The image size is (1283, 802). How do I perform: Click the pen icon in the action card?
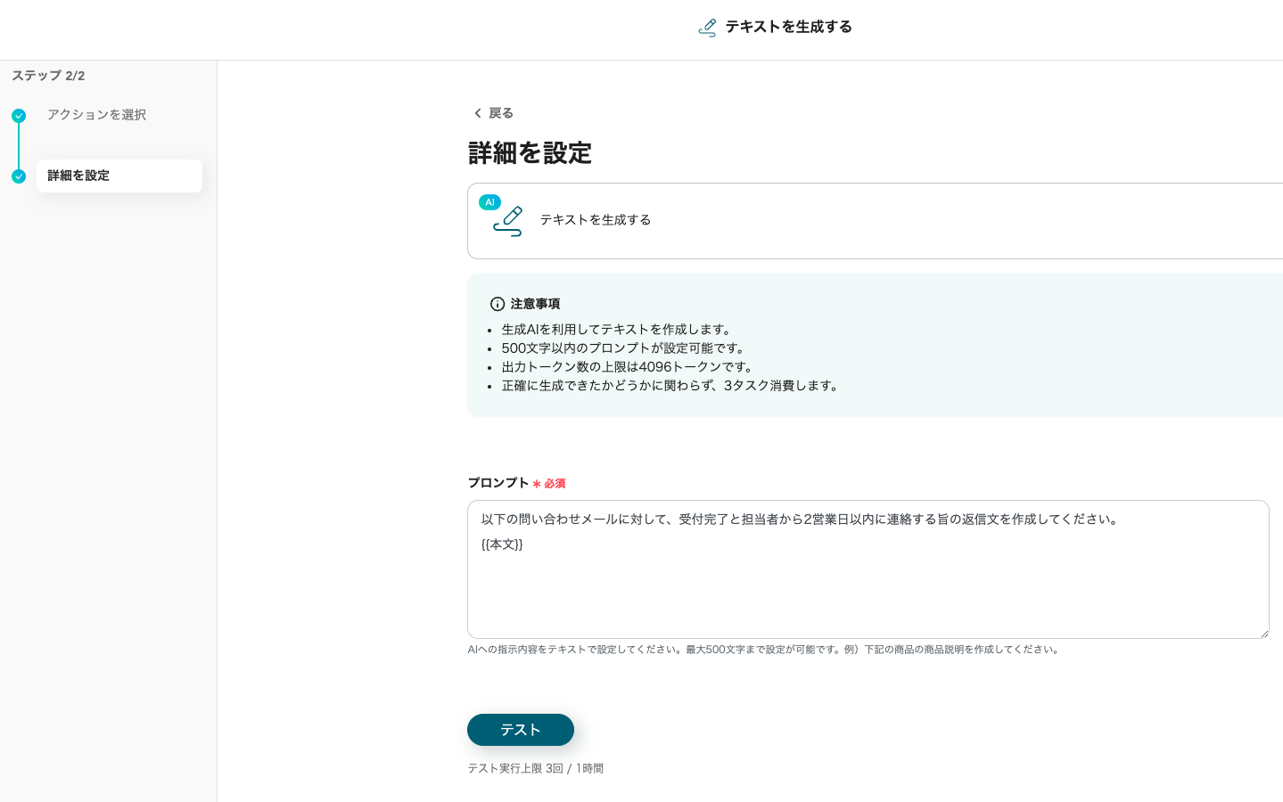(x=508, y=221)
